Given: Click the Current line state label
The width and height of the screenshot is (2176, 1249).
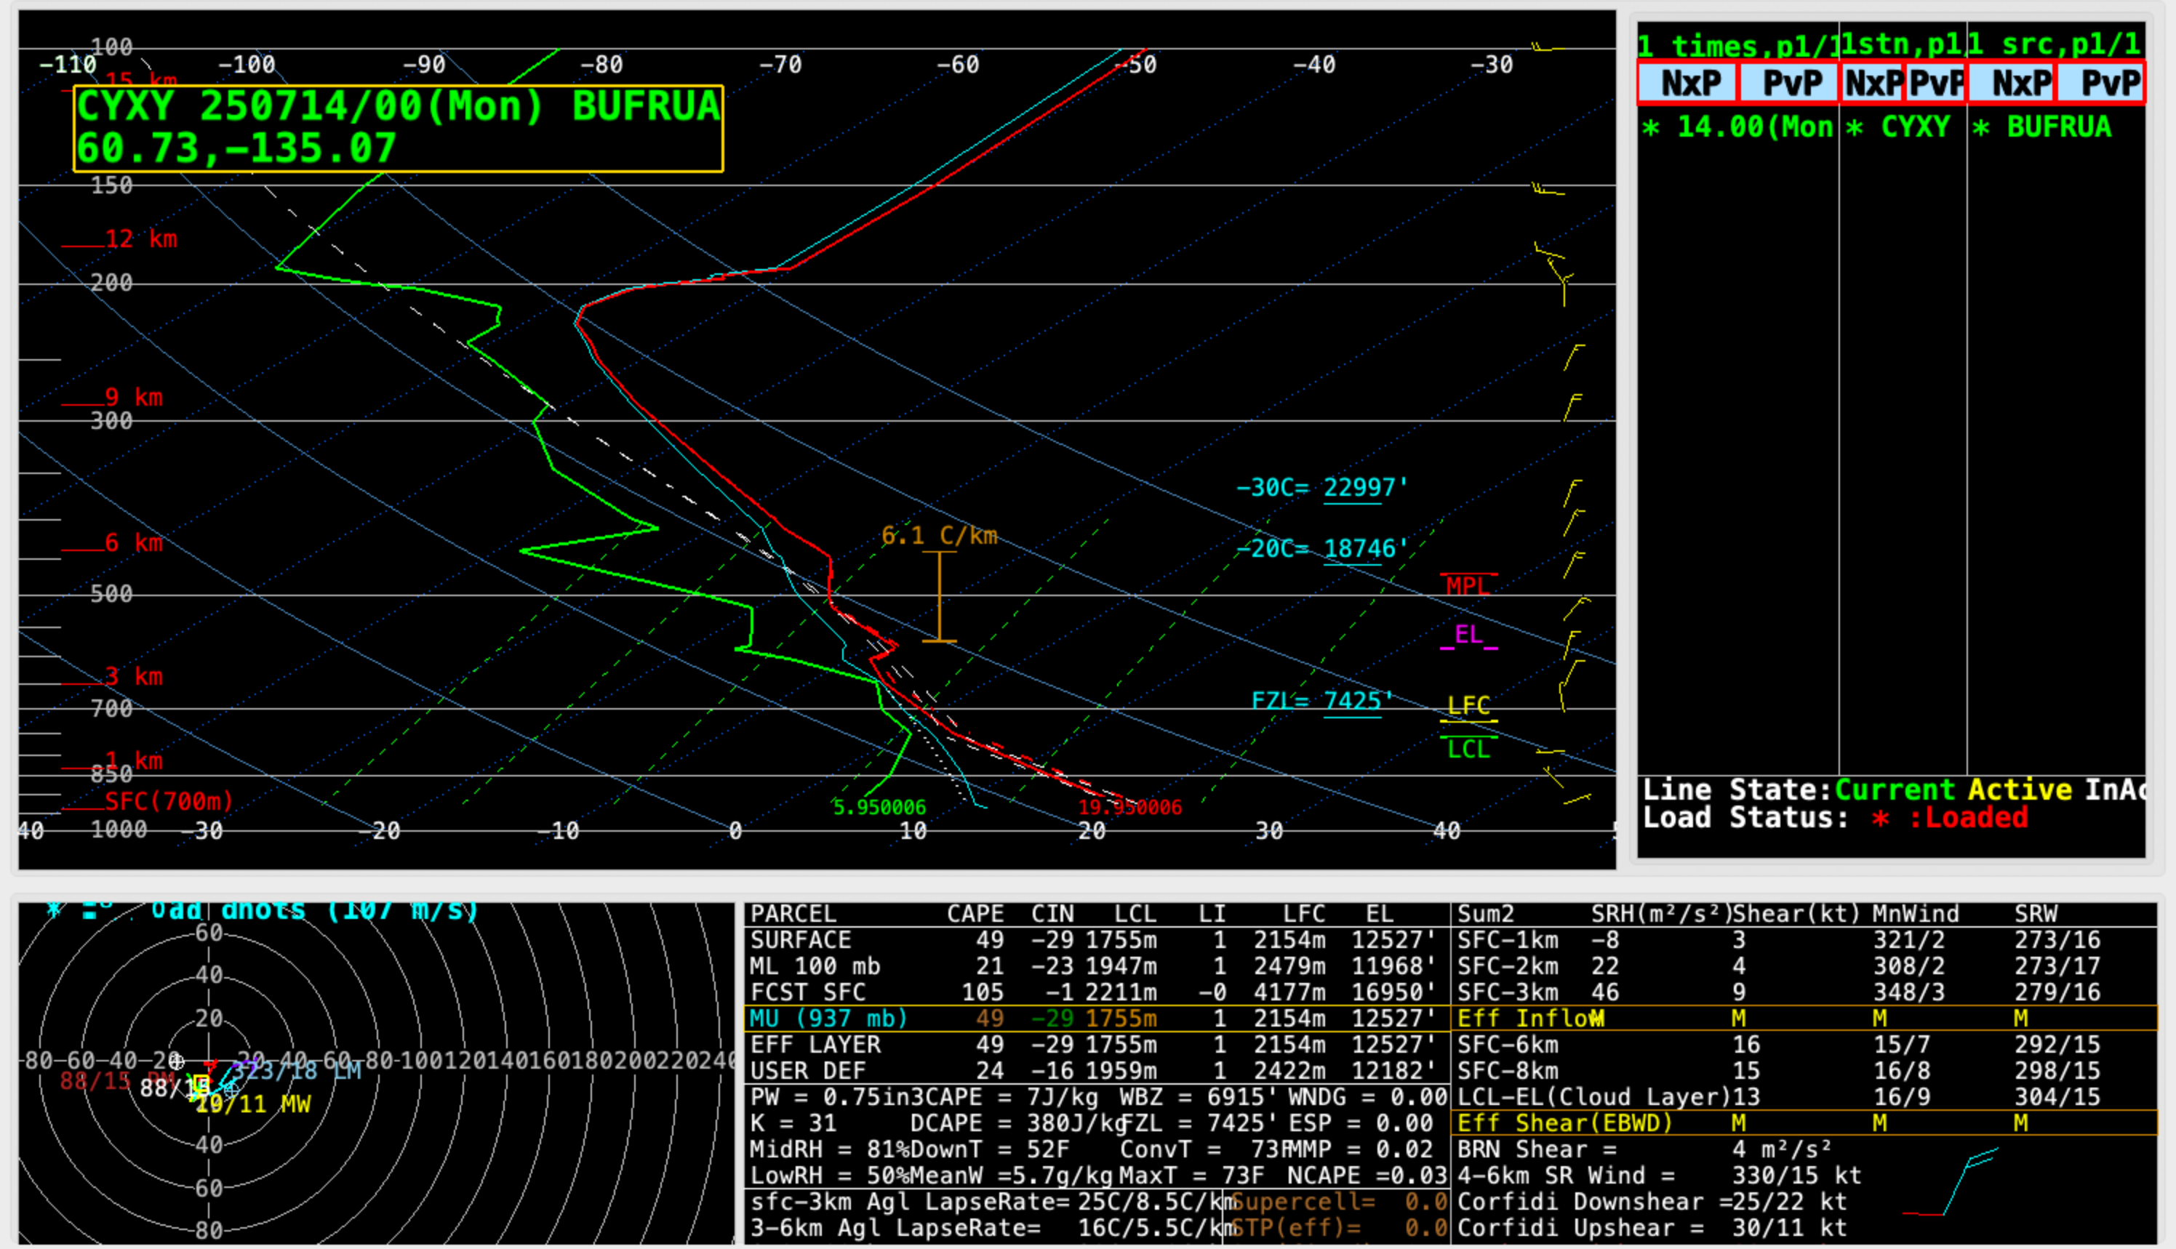Looking at the screenshot, I should pyautogui.click(x=1895, y=790).
